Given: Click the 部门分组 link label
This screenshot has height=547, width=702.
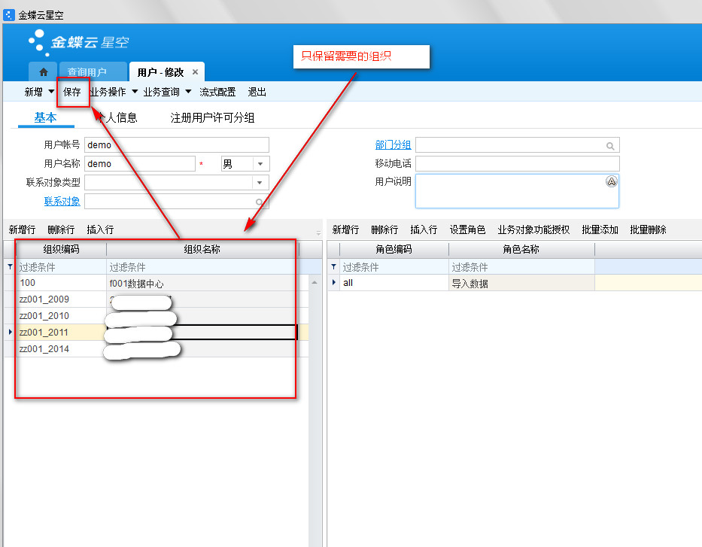Looking at the screenshot, I should click(393, 144).
